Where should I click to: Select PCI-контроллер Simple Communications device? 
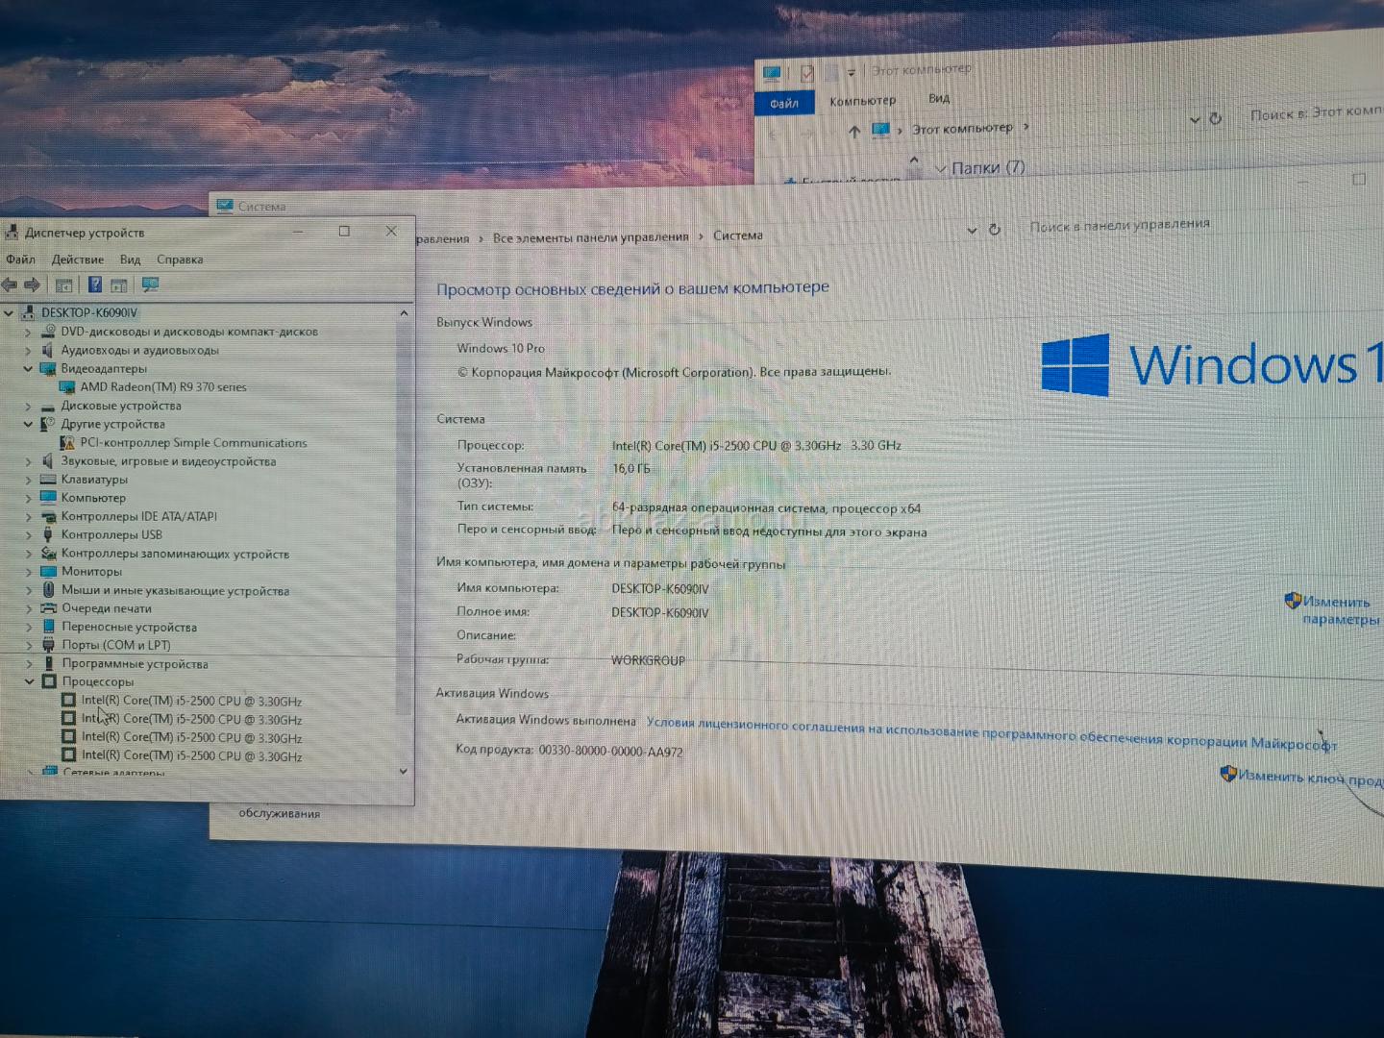(193, 443)
